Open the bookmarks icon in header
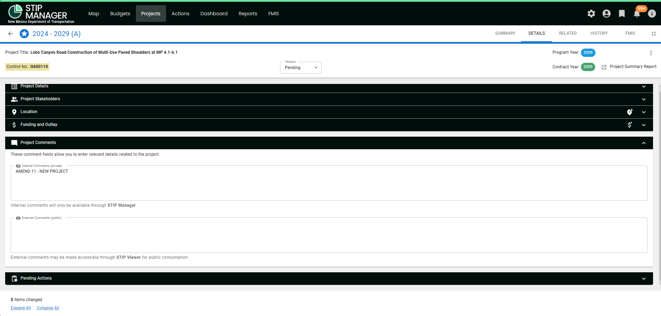This screenshot has width=661, height=316. tap(622, 14)
